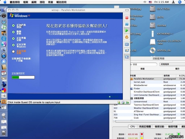Toggle full screen mode icon in Parallels toolbar
This screenshot has width=185, height=139.
(127, 44)
